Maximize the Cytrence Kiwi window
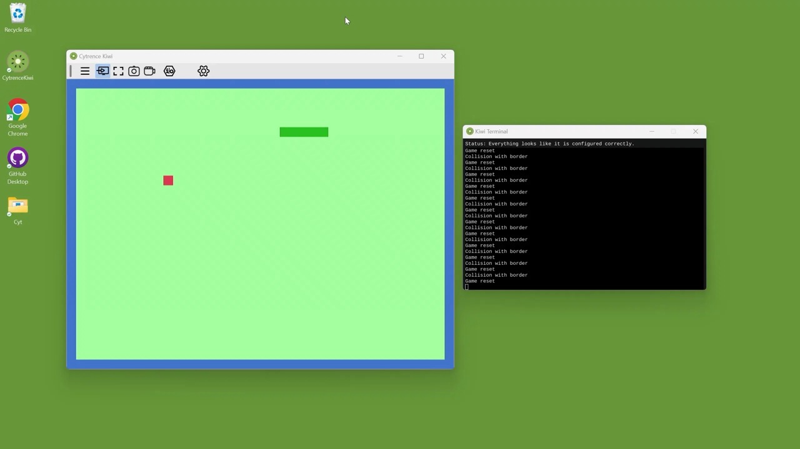This screenshot has height=449, width=800. click(421, 56)
